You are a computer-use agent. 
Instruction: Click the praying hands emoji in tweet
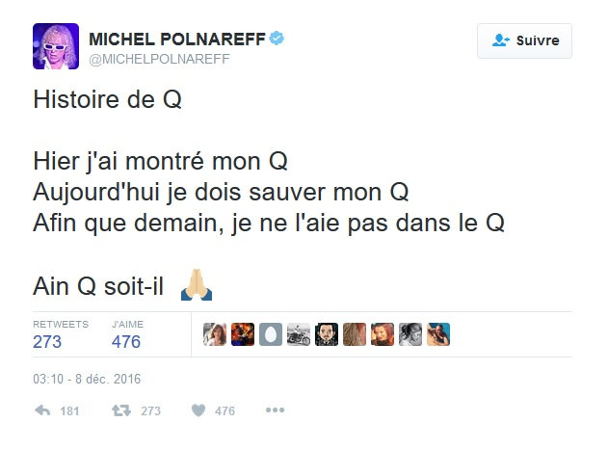pyautogui.click(x=198, y=284)
